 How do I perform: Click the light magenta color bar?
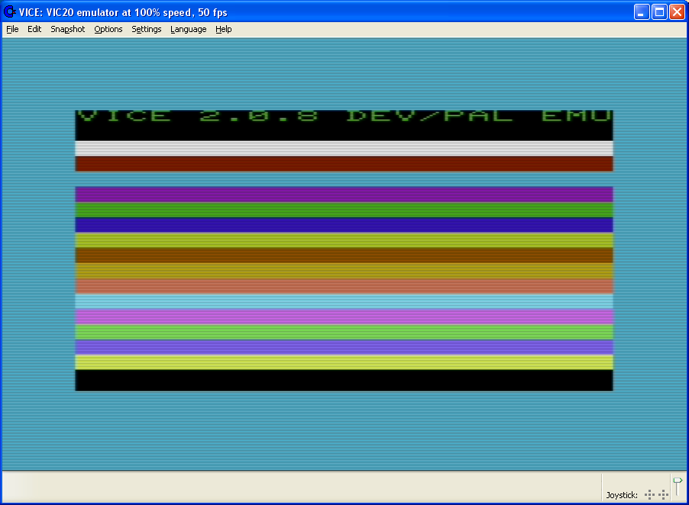344,317
